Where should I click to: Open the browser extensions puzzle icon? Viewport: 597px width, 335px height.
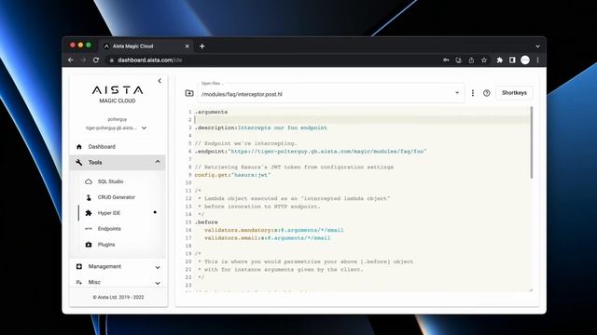pyautogui.click(x=500, y=60)
